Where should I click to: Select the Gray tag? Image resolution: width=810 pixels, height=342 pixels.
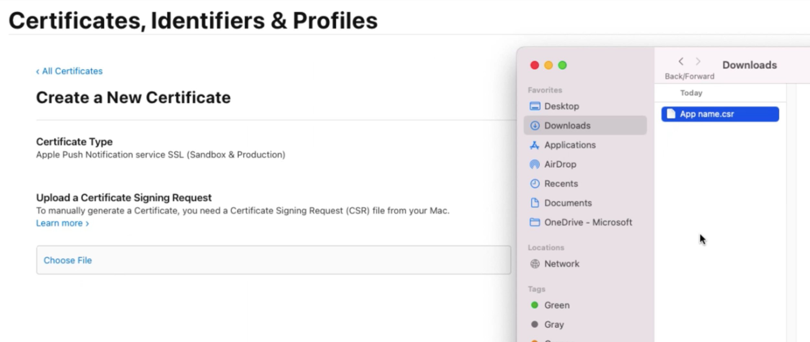click(554, 325)
